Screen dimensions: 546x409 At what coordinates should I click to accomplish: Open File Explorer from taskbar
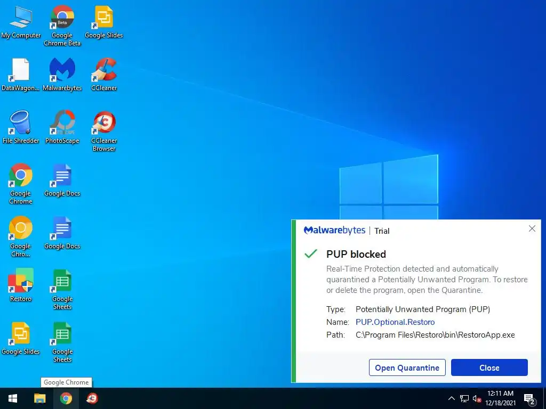[39, 398]
